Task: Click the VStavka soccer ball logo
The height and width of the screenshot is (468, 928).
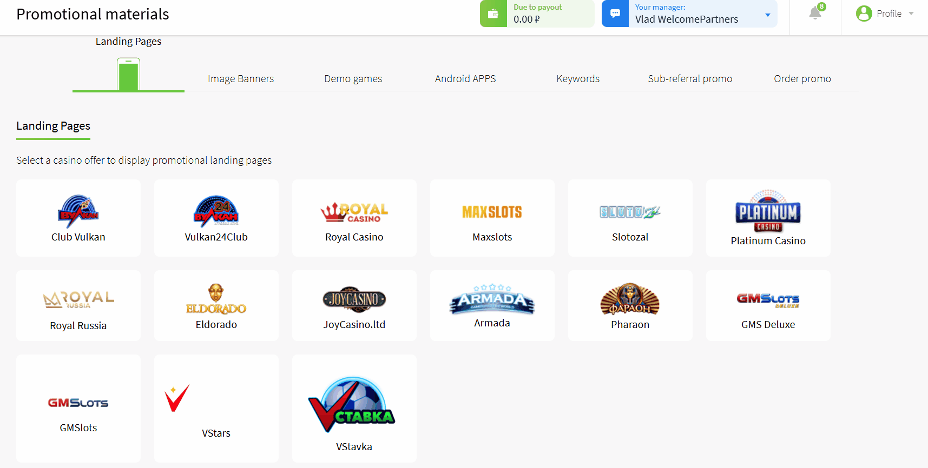Action: pos(352,404)
